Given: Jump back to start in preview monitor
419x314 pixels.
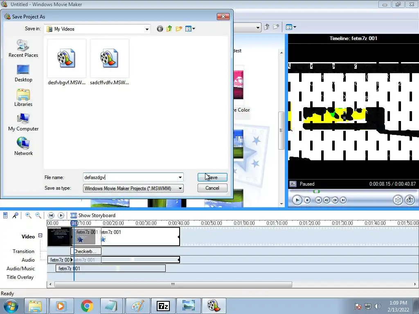Looking at the screenshot, I should 318,200.
